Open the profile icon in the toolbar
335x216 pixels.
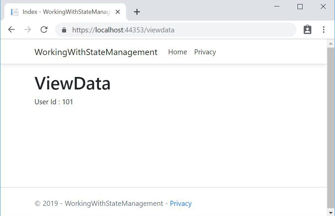(x=307, y=30)
